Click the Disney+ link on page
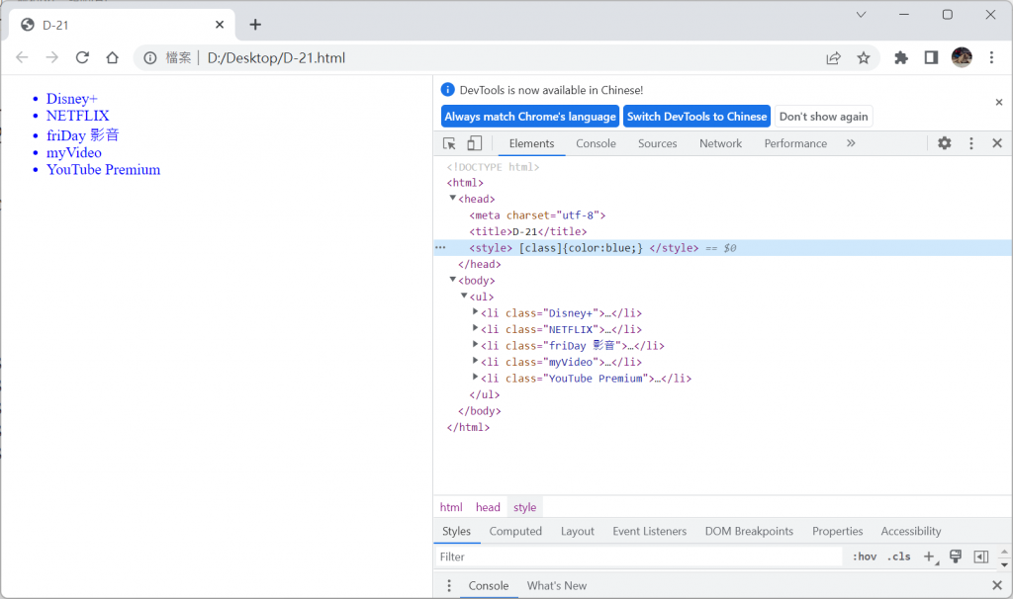 pos(71,99)
